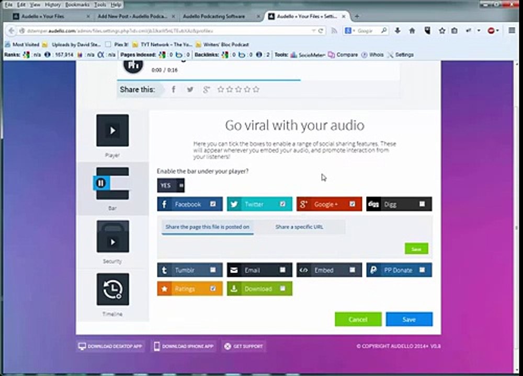Image resolution: width=523 pixels, height=376 pixels.
Task: Go to the browser home page icon
Action: coord(412,31)
